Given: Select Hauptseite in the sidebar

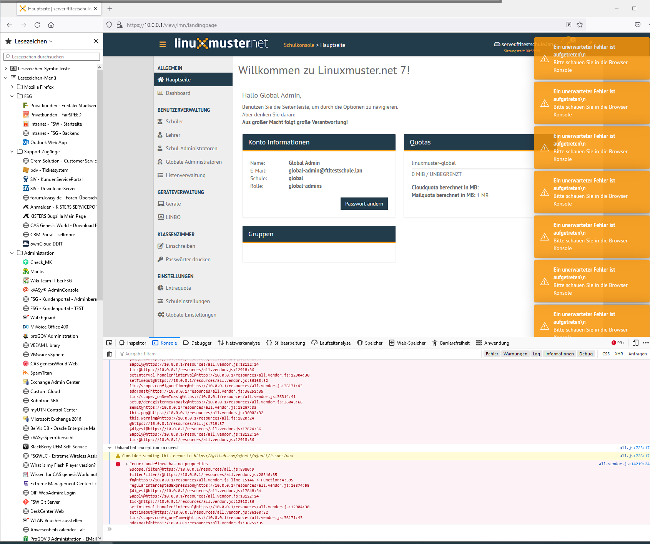Looking at the screenshot, I should (193, 80).
